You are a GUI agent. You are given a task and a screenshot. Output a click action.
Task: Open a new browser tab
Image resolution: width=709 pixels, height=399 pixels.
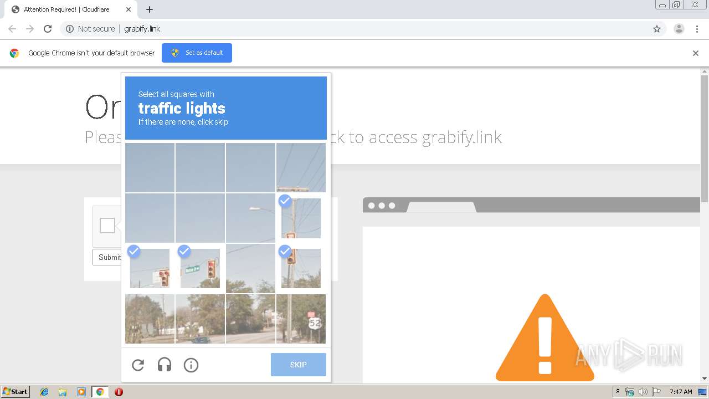point(150,9)
